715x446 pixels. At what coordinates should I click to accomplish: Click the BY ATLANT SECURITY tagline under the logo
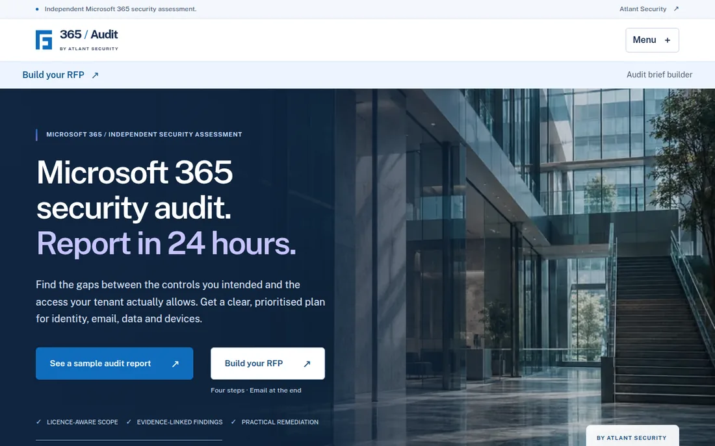pos(89,49)
